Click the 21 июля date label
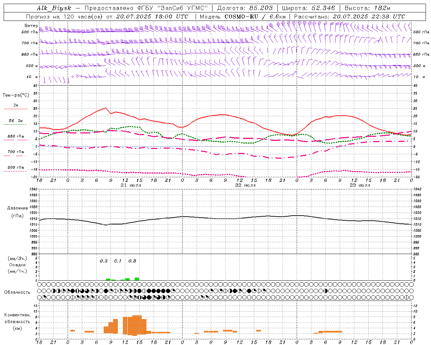The height and width of the screenshot is (345, 431). point(131,185)
